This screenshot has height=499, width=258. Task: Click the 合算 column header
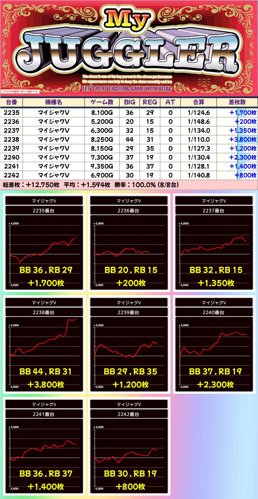pos(198,102)
